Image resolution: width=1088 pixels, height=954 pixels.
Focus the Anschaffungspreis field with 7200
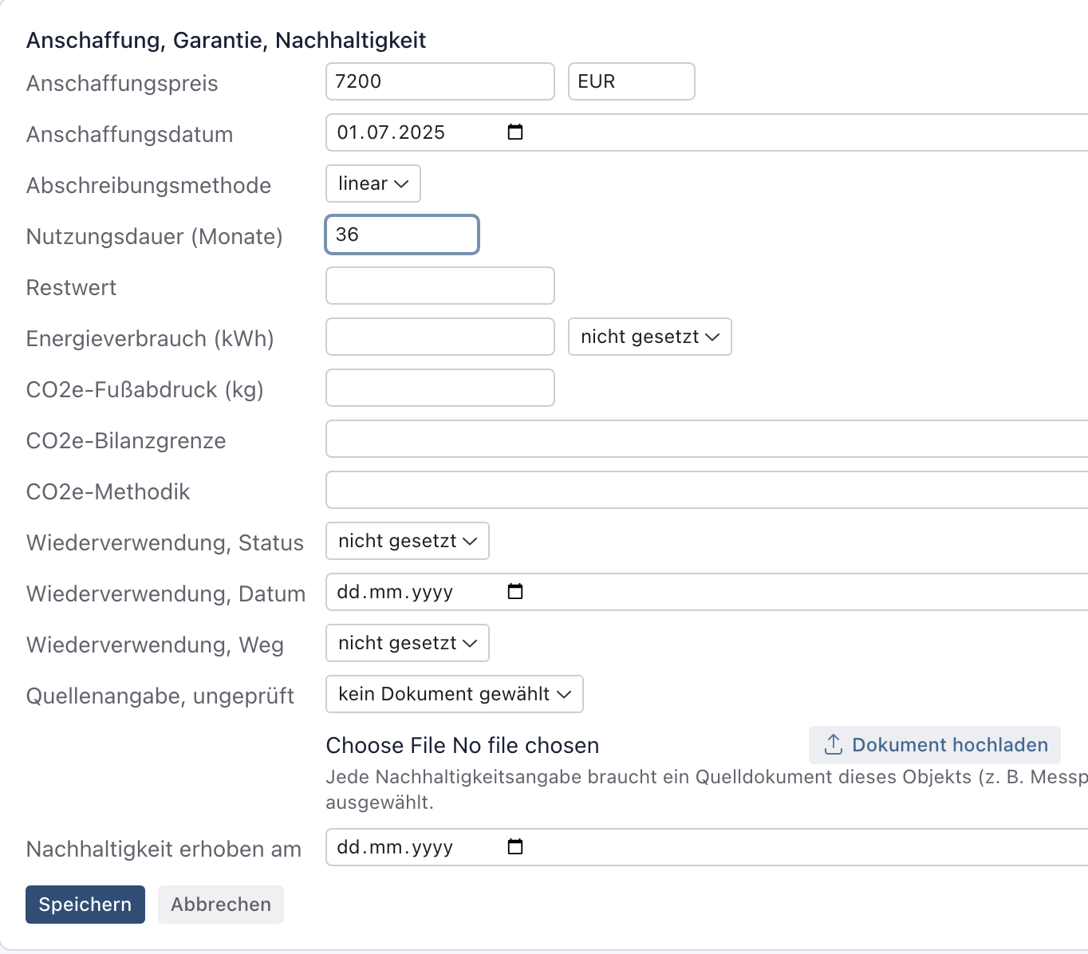point(440,81)
